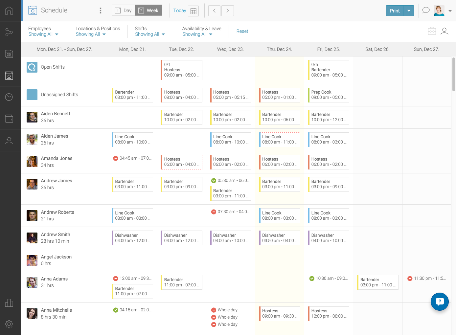
Task: Switch to Day view
Action: pos(123,11)
